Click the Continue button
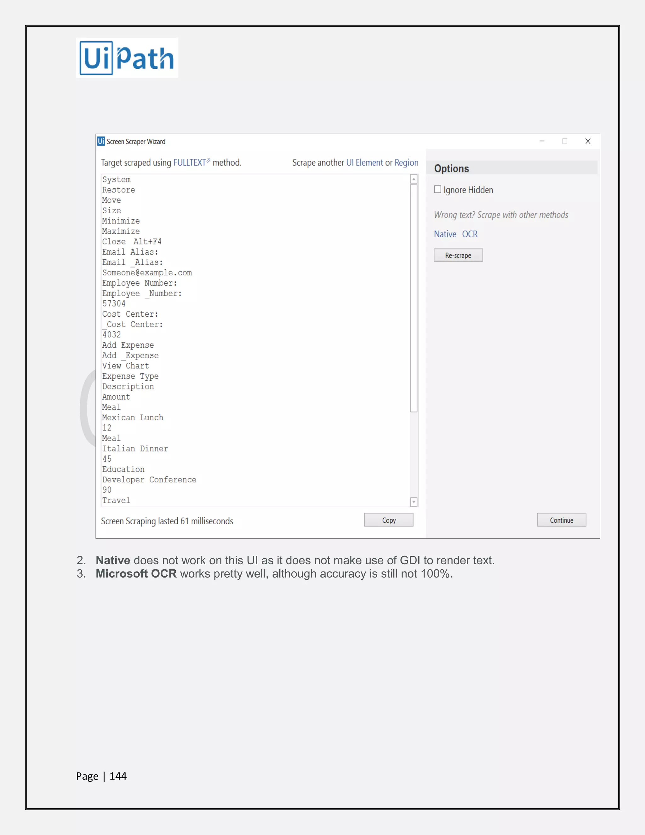The image size is (645, 835). tap(561, 520)
